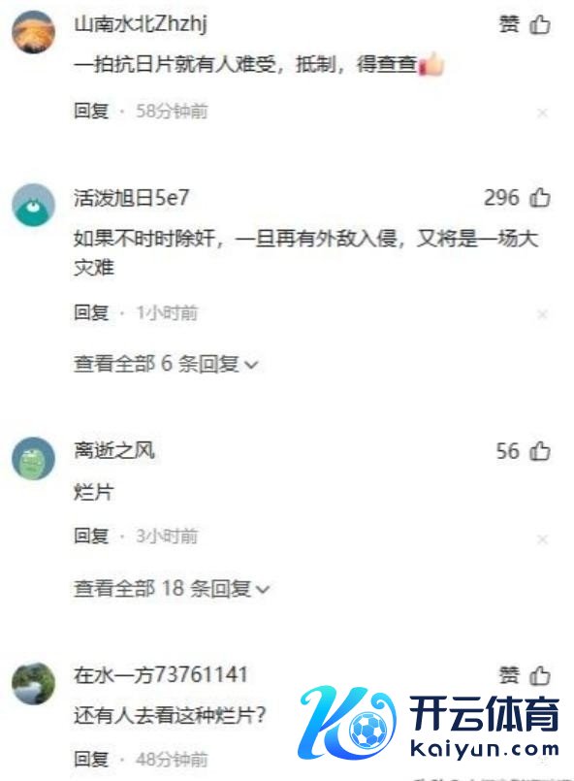
Task: Open 离逝之风's frog avatar
Action: tap(33, 458)
